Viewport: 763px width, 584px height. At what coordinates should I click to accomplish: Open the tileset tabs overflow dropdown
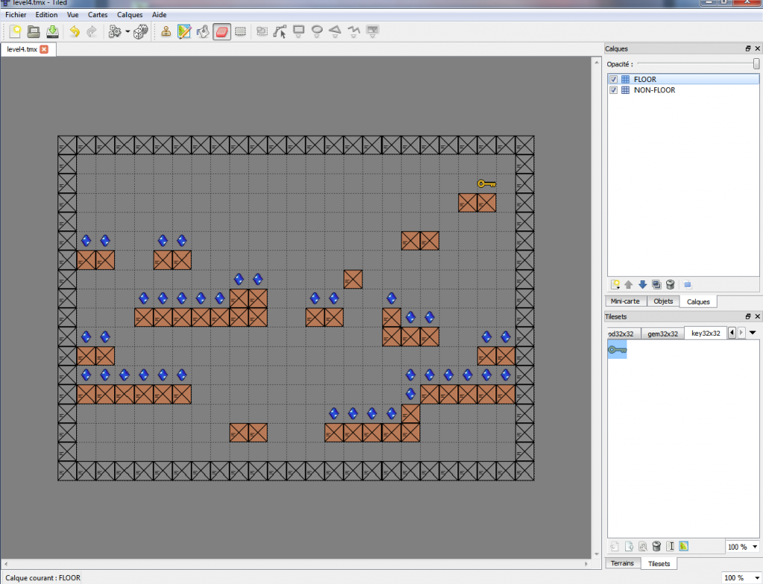pyautogui.click(x=753, y=333)
